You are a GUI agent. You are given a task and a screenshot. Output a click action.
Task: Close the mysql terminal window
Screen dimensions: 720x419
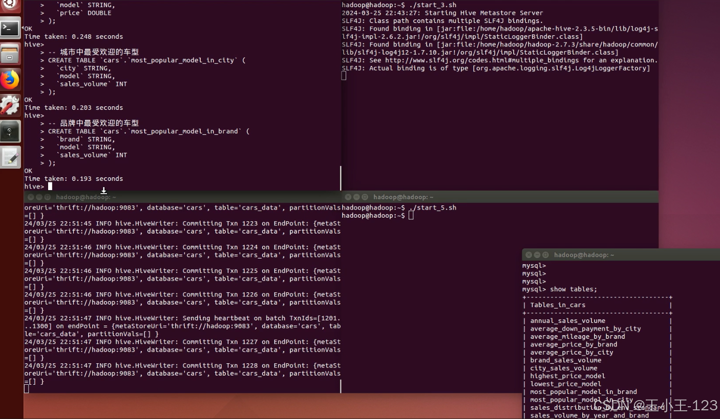pos(528,254)
